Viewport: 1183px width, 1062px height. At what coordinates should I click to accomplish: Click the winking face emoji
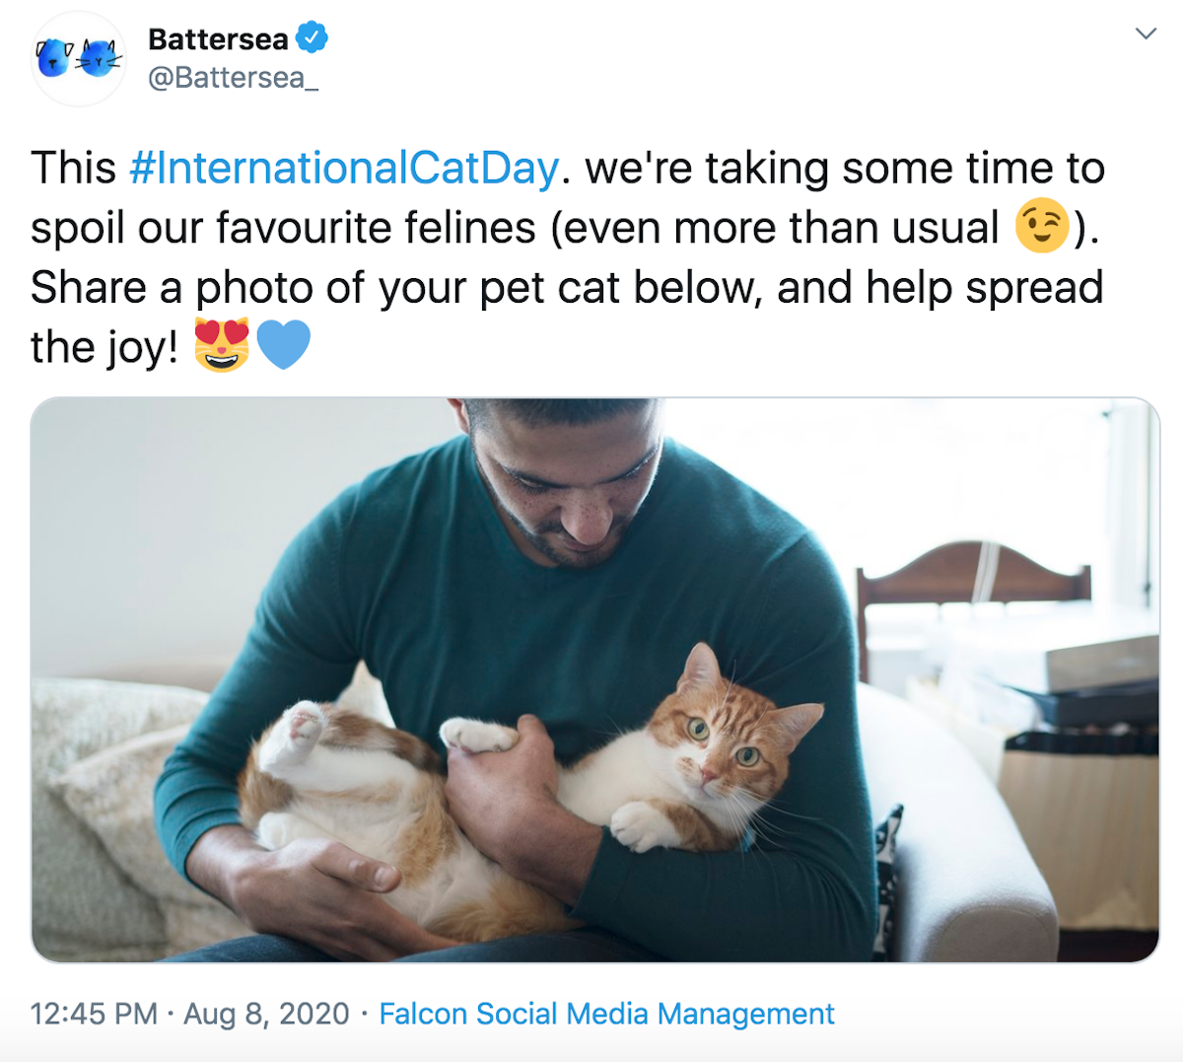click(x=1042, y=227)
